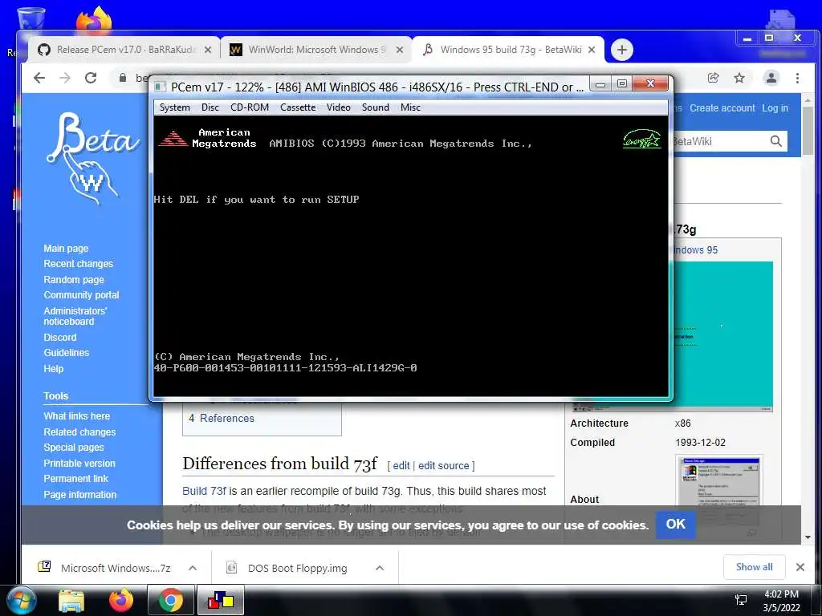Close the Release PCem v17.0 tab
This screenshot has width=822, height=616.
click(x=208, y=50)
